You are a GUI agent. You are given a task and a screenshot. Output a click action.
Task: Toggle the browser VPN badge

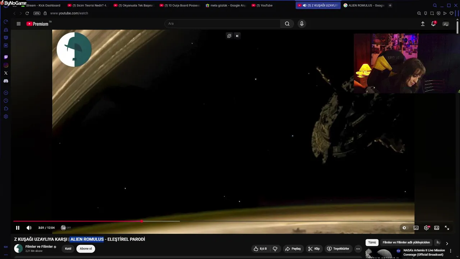click(37, 13)
